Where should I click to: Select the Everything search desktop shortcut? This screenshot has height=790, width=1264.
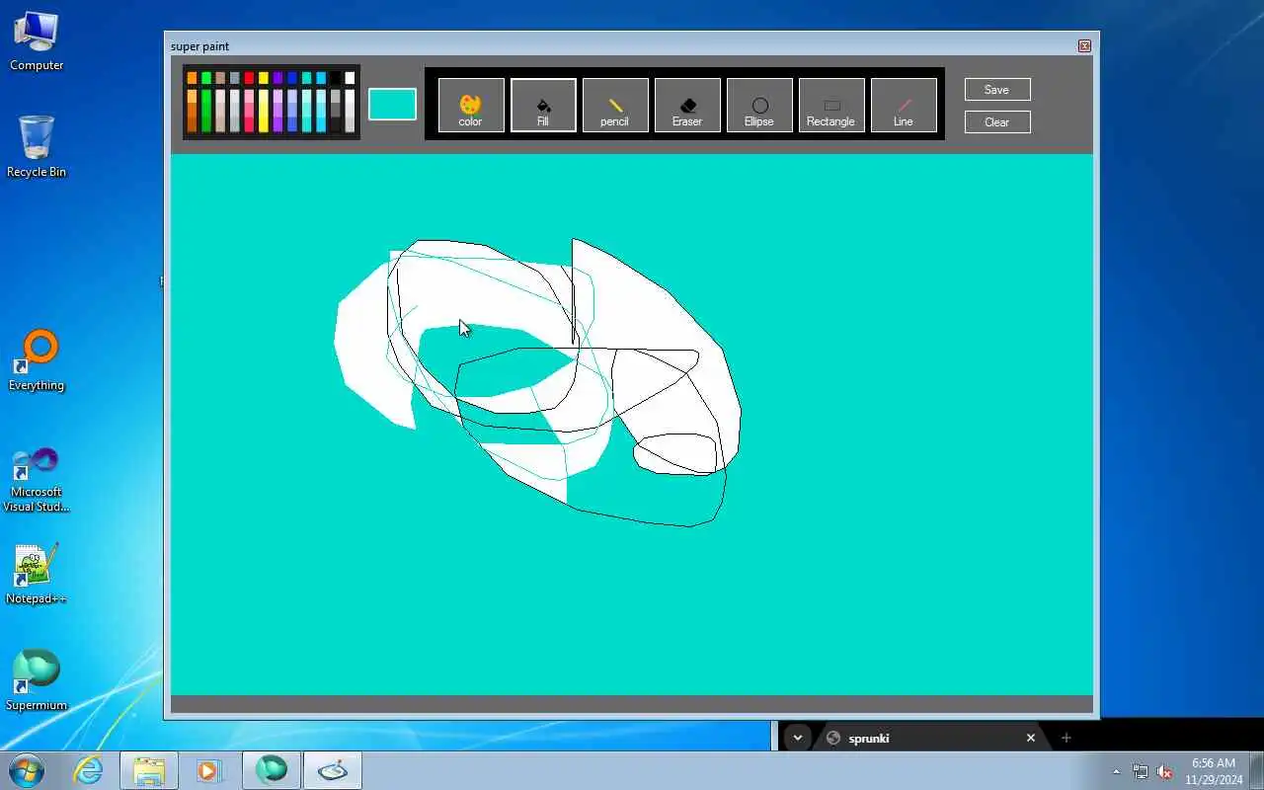pyautogui.click(x=37, y=360)
